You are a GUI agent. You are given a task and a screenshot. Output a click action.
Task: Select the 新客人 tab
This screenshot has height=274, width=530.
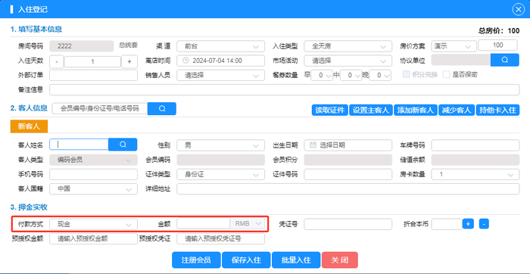tap(29, 126)
